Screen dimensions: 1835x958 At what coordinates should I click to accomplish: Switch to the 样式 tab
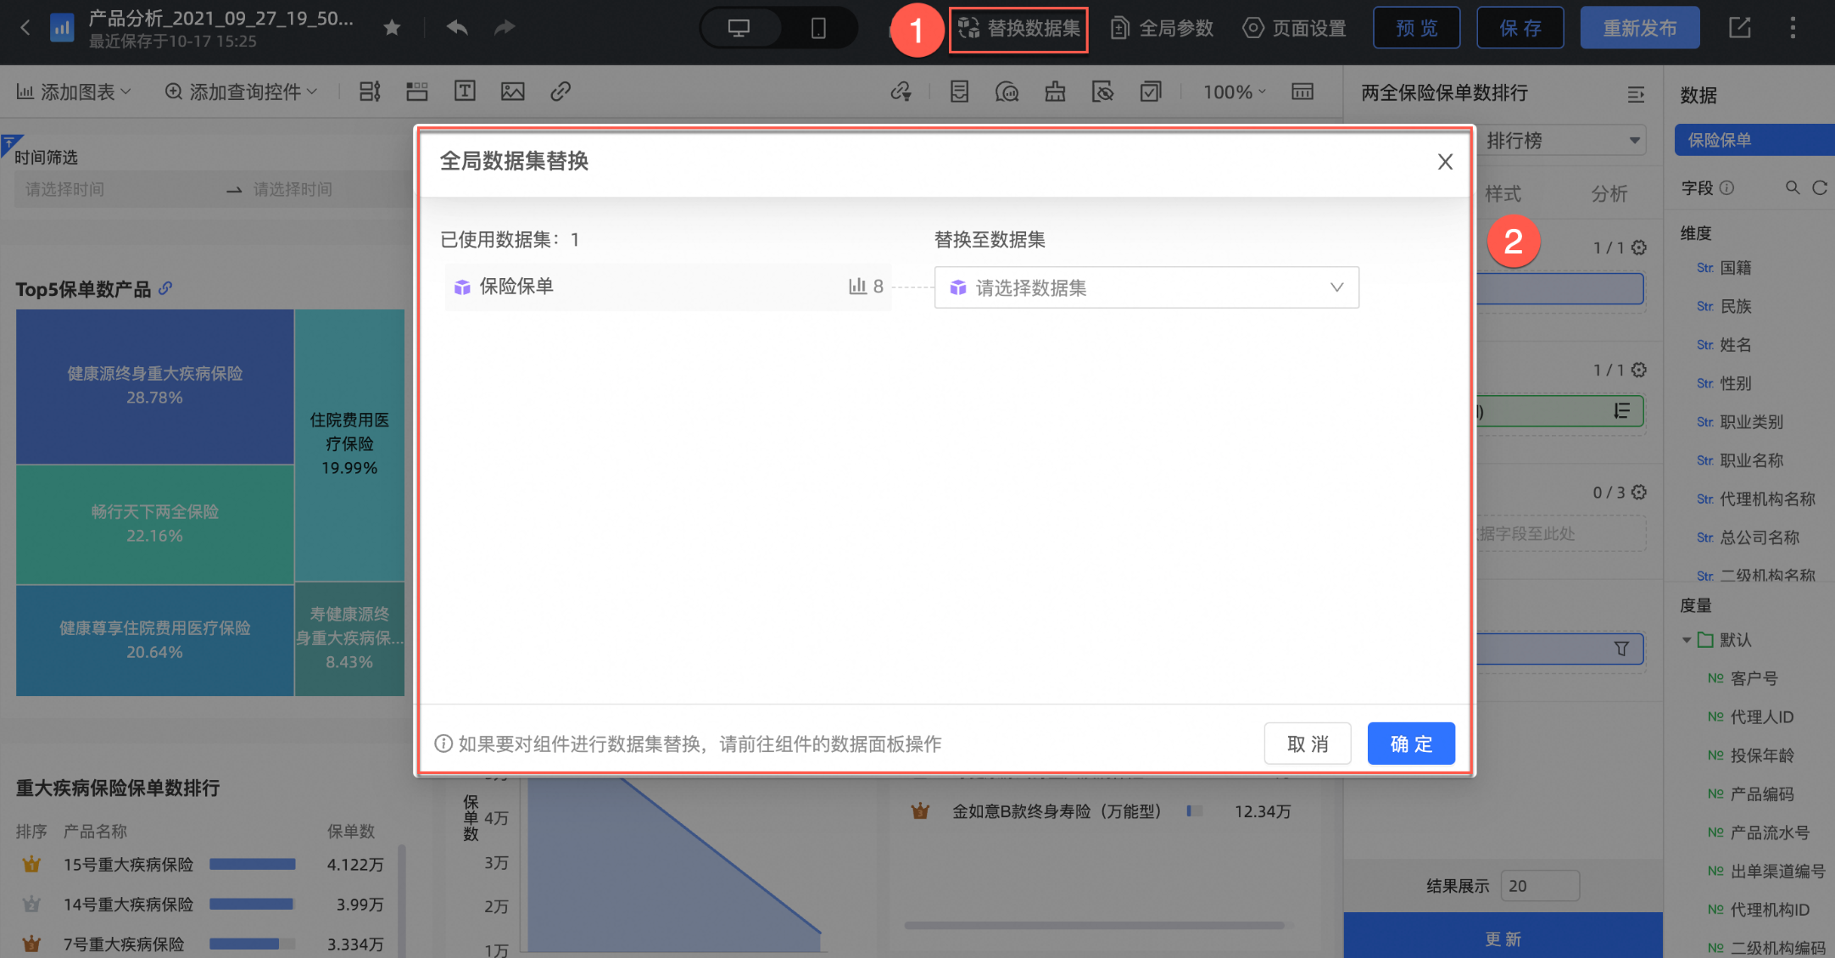click(1503, 193)
